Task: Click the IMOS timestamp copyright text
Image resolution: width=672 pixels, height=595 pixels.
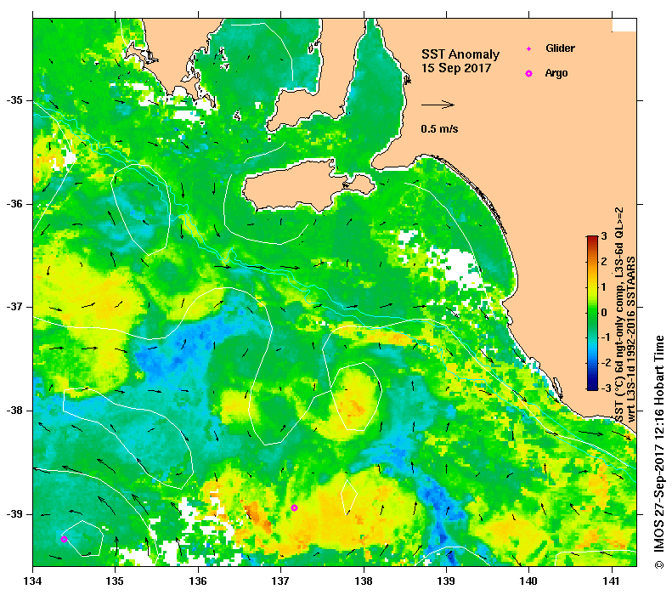Action: (658, 452)
